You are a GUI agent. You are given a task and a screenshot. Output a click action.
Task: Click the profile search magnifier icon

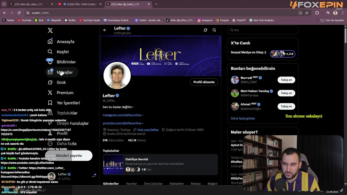[214, 30]
